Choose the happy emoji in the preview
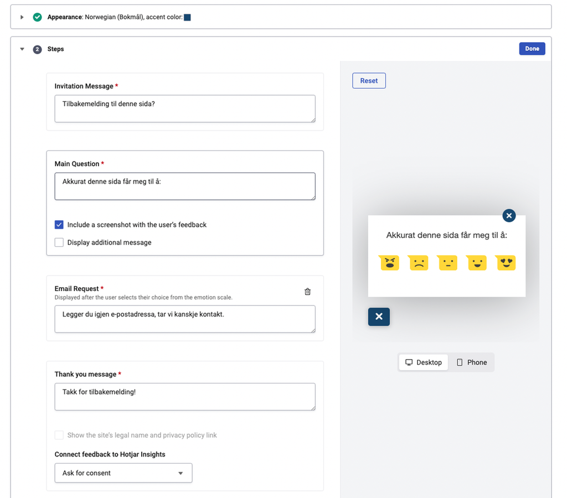The image size is (567, 498). 477,263
